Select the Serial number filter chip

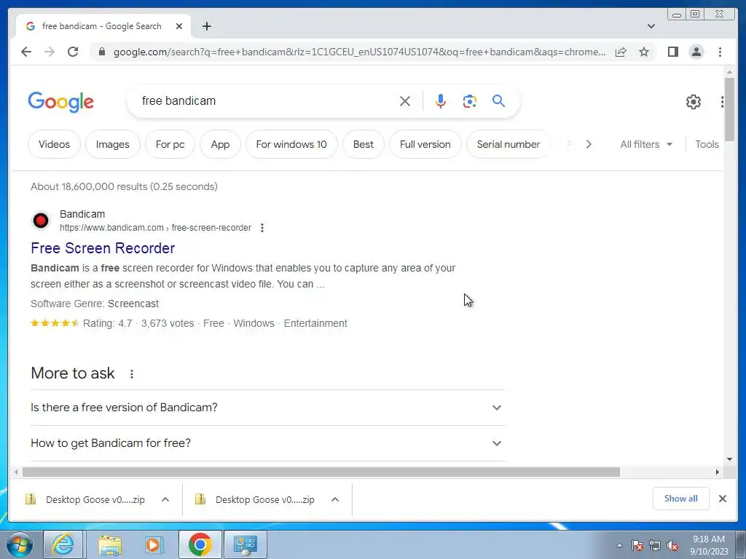click(509, 145)
